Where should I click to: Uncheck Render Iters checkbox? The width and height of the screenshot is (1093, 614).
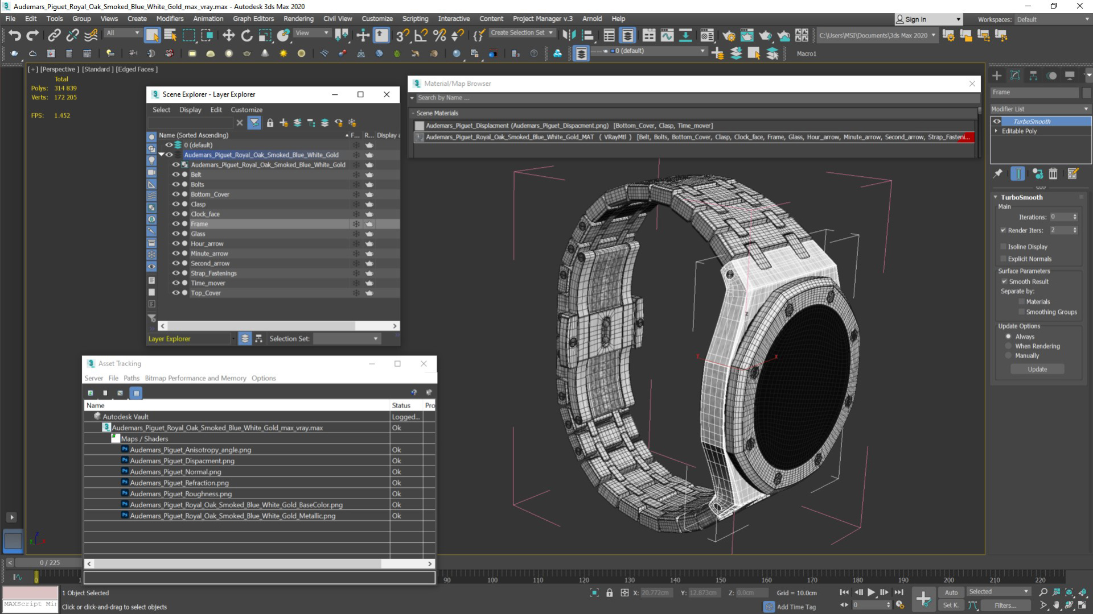click(1004, 230)
